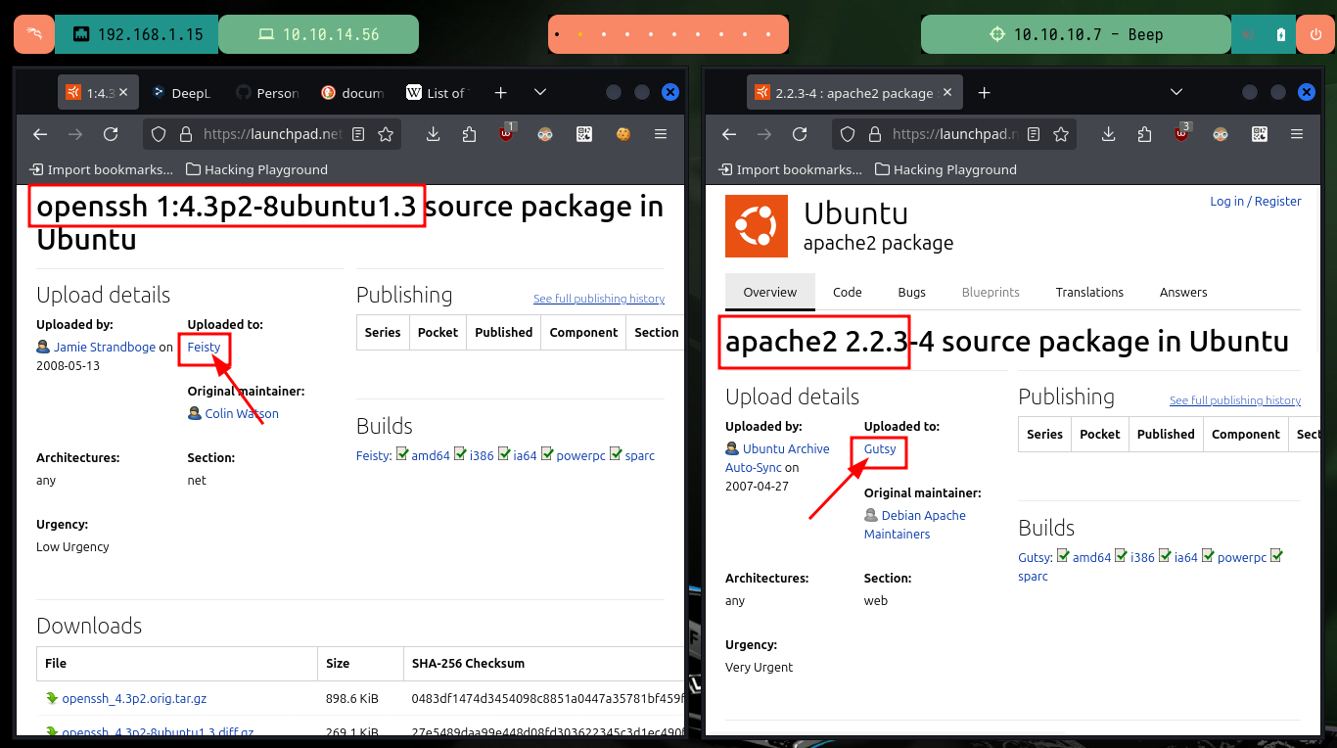
Task: Open the hamburger menu in left browser window
Action: pos(661,134)
